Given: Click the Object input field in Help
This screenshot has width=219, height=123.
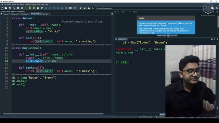Looking at the screenshot, I should 175,12.
